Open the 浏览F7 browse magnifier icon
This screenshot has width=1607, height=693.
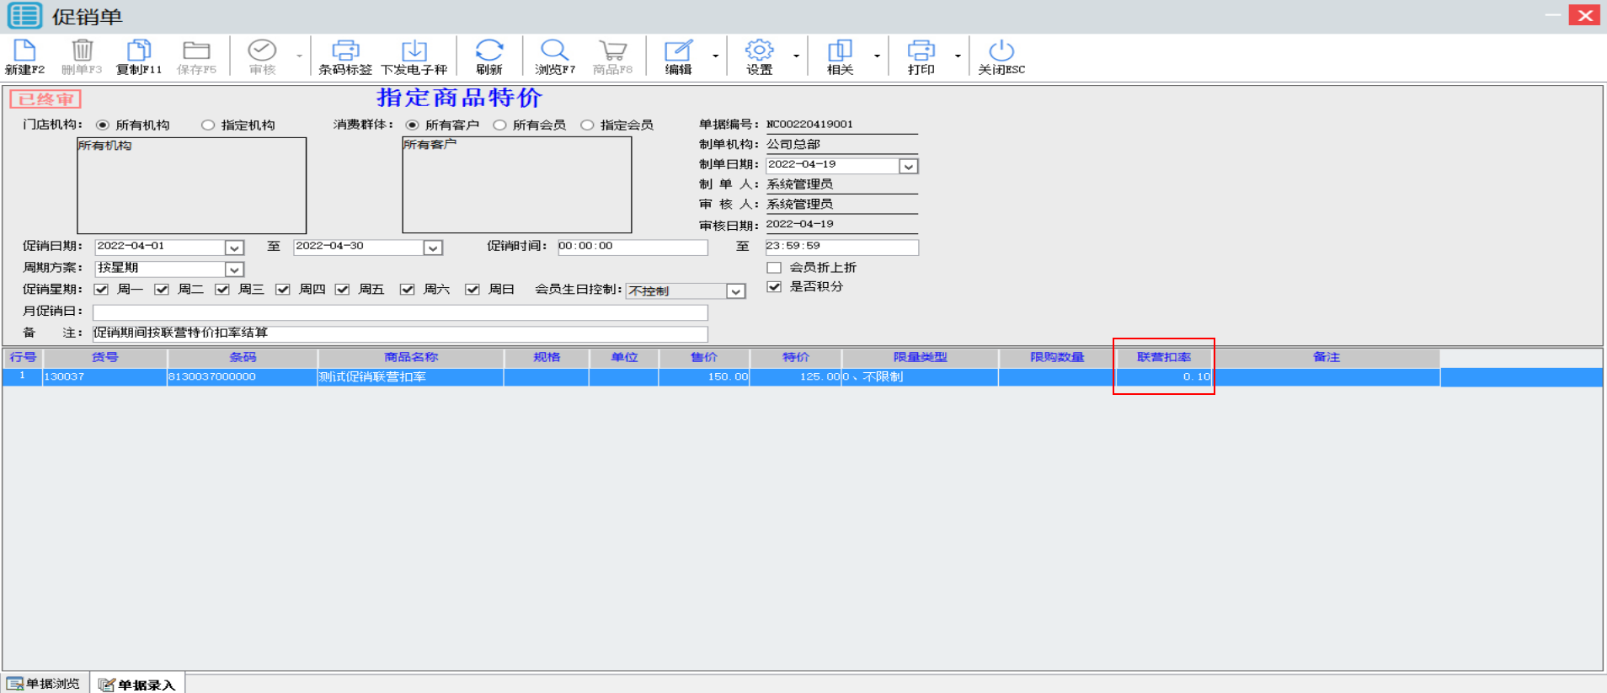click(x=554, y=51)
